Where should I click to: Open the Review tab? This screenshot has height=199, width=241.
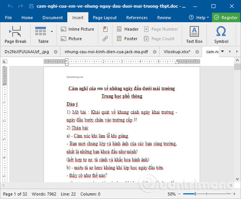(164, 18)
